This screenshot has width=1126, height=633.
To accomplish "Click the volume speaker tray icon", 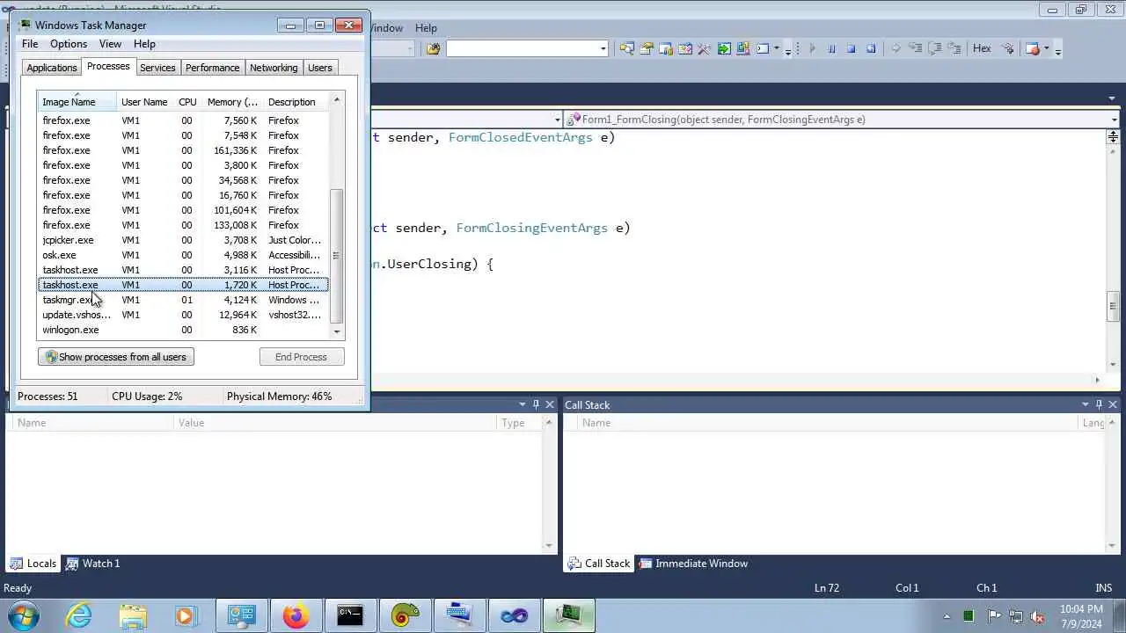I will (1037, 616).
